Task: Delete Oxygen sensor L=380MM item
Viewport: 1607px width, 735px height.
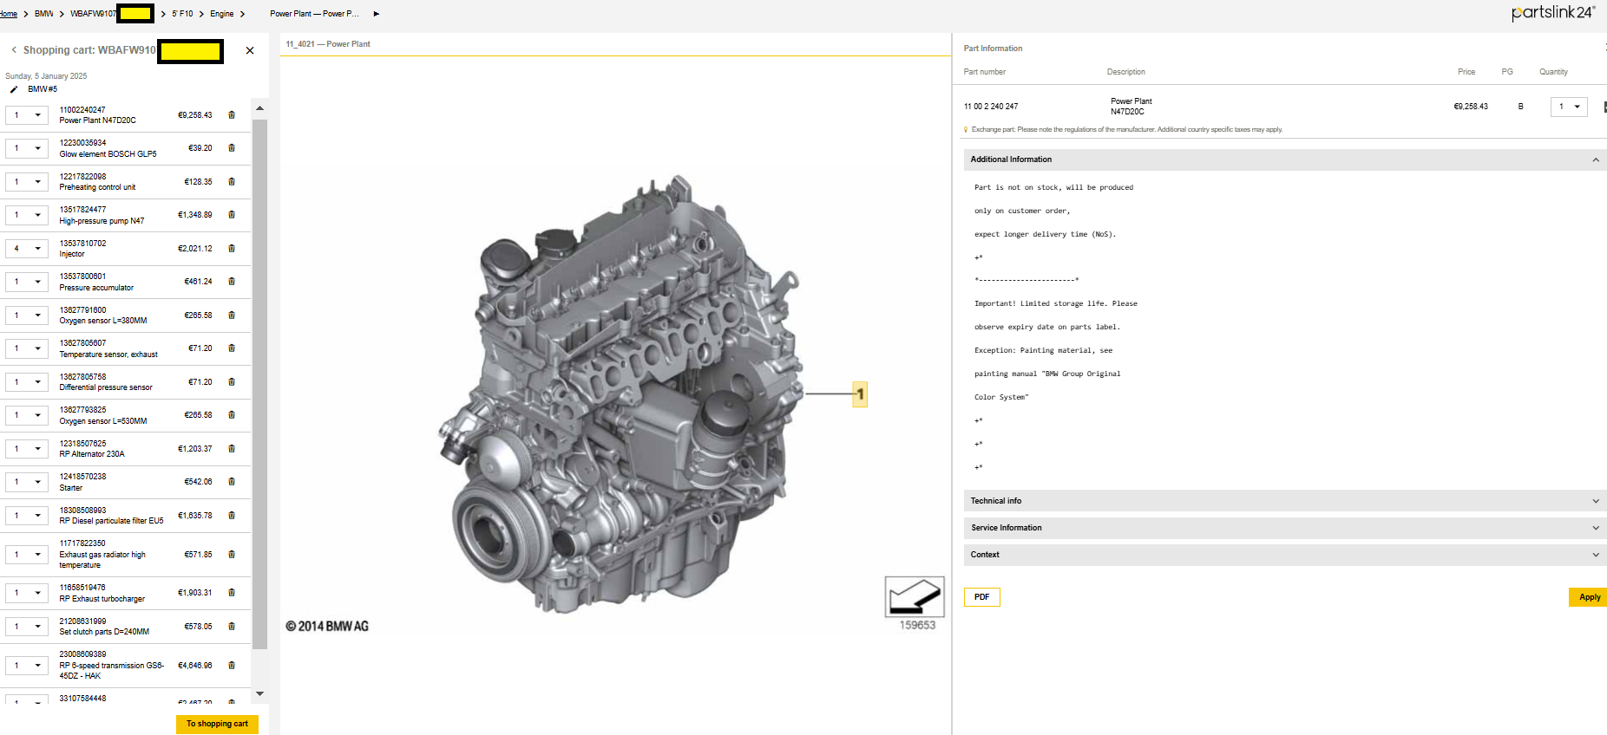Action: 232,315
